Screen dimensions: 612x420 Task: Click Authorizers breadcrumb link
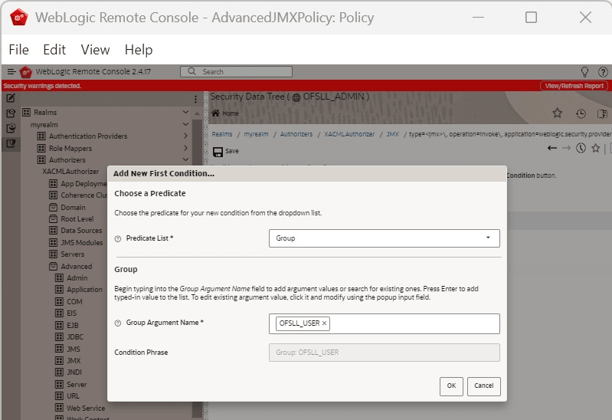[x=296, y=134]
